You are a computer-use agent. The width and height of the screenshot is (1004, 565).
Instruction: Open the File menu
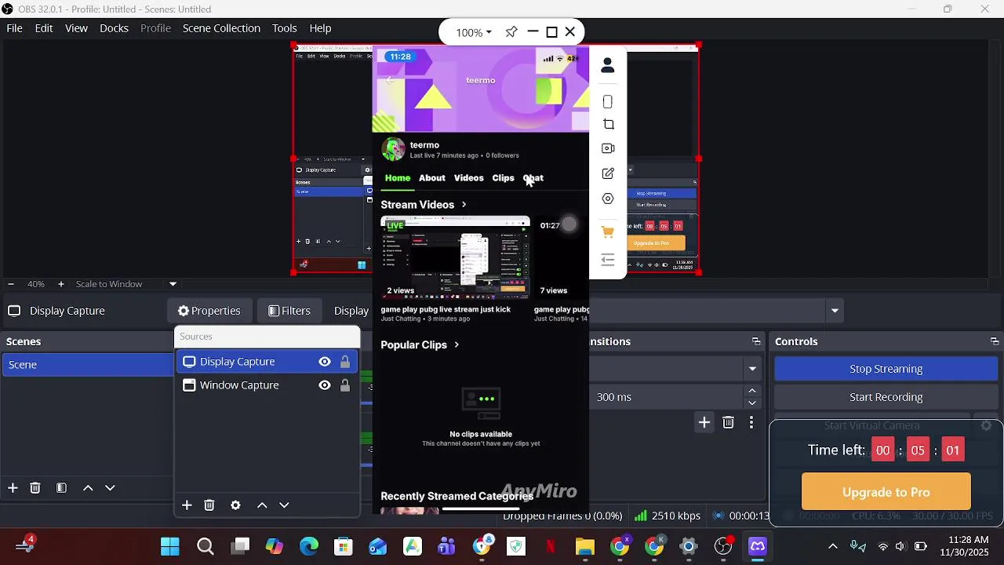pyautogui.click(x=14, y=28)
